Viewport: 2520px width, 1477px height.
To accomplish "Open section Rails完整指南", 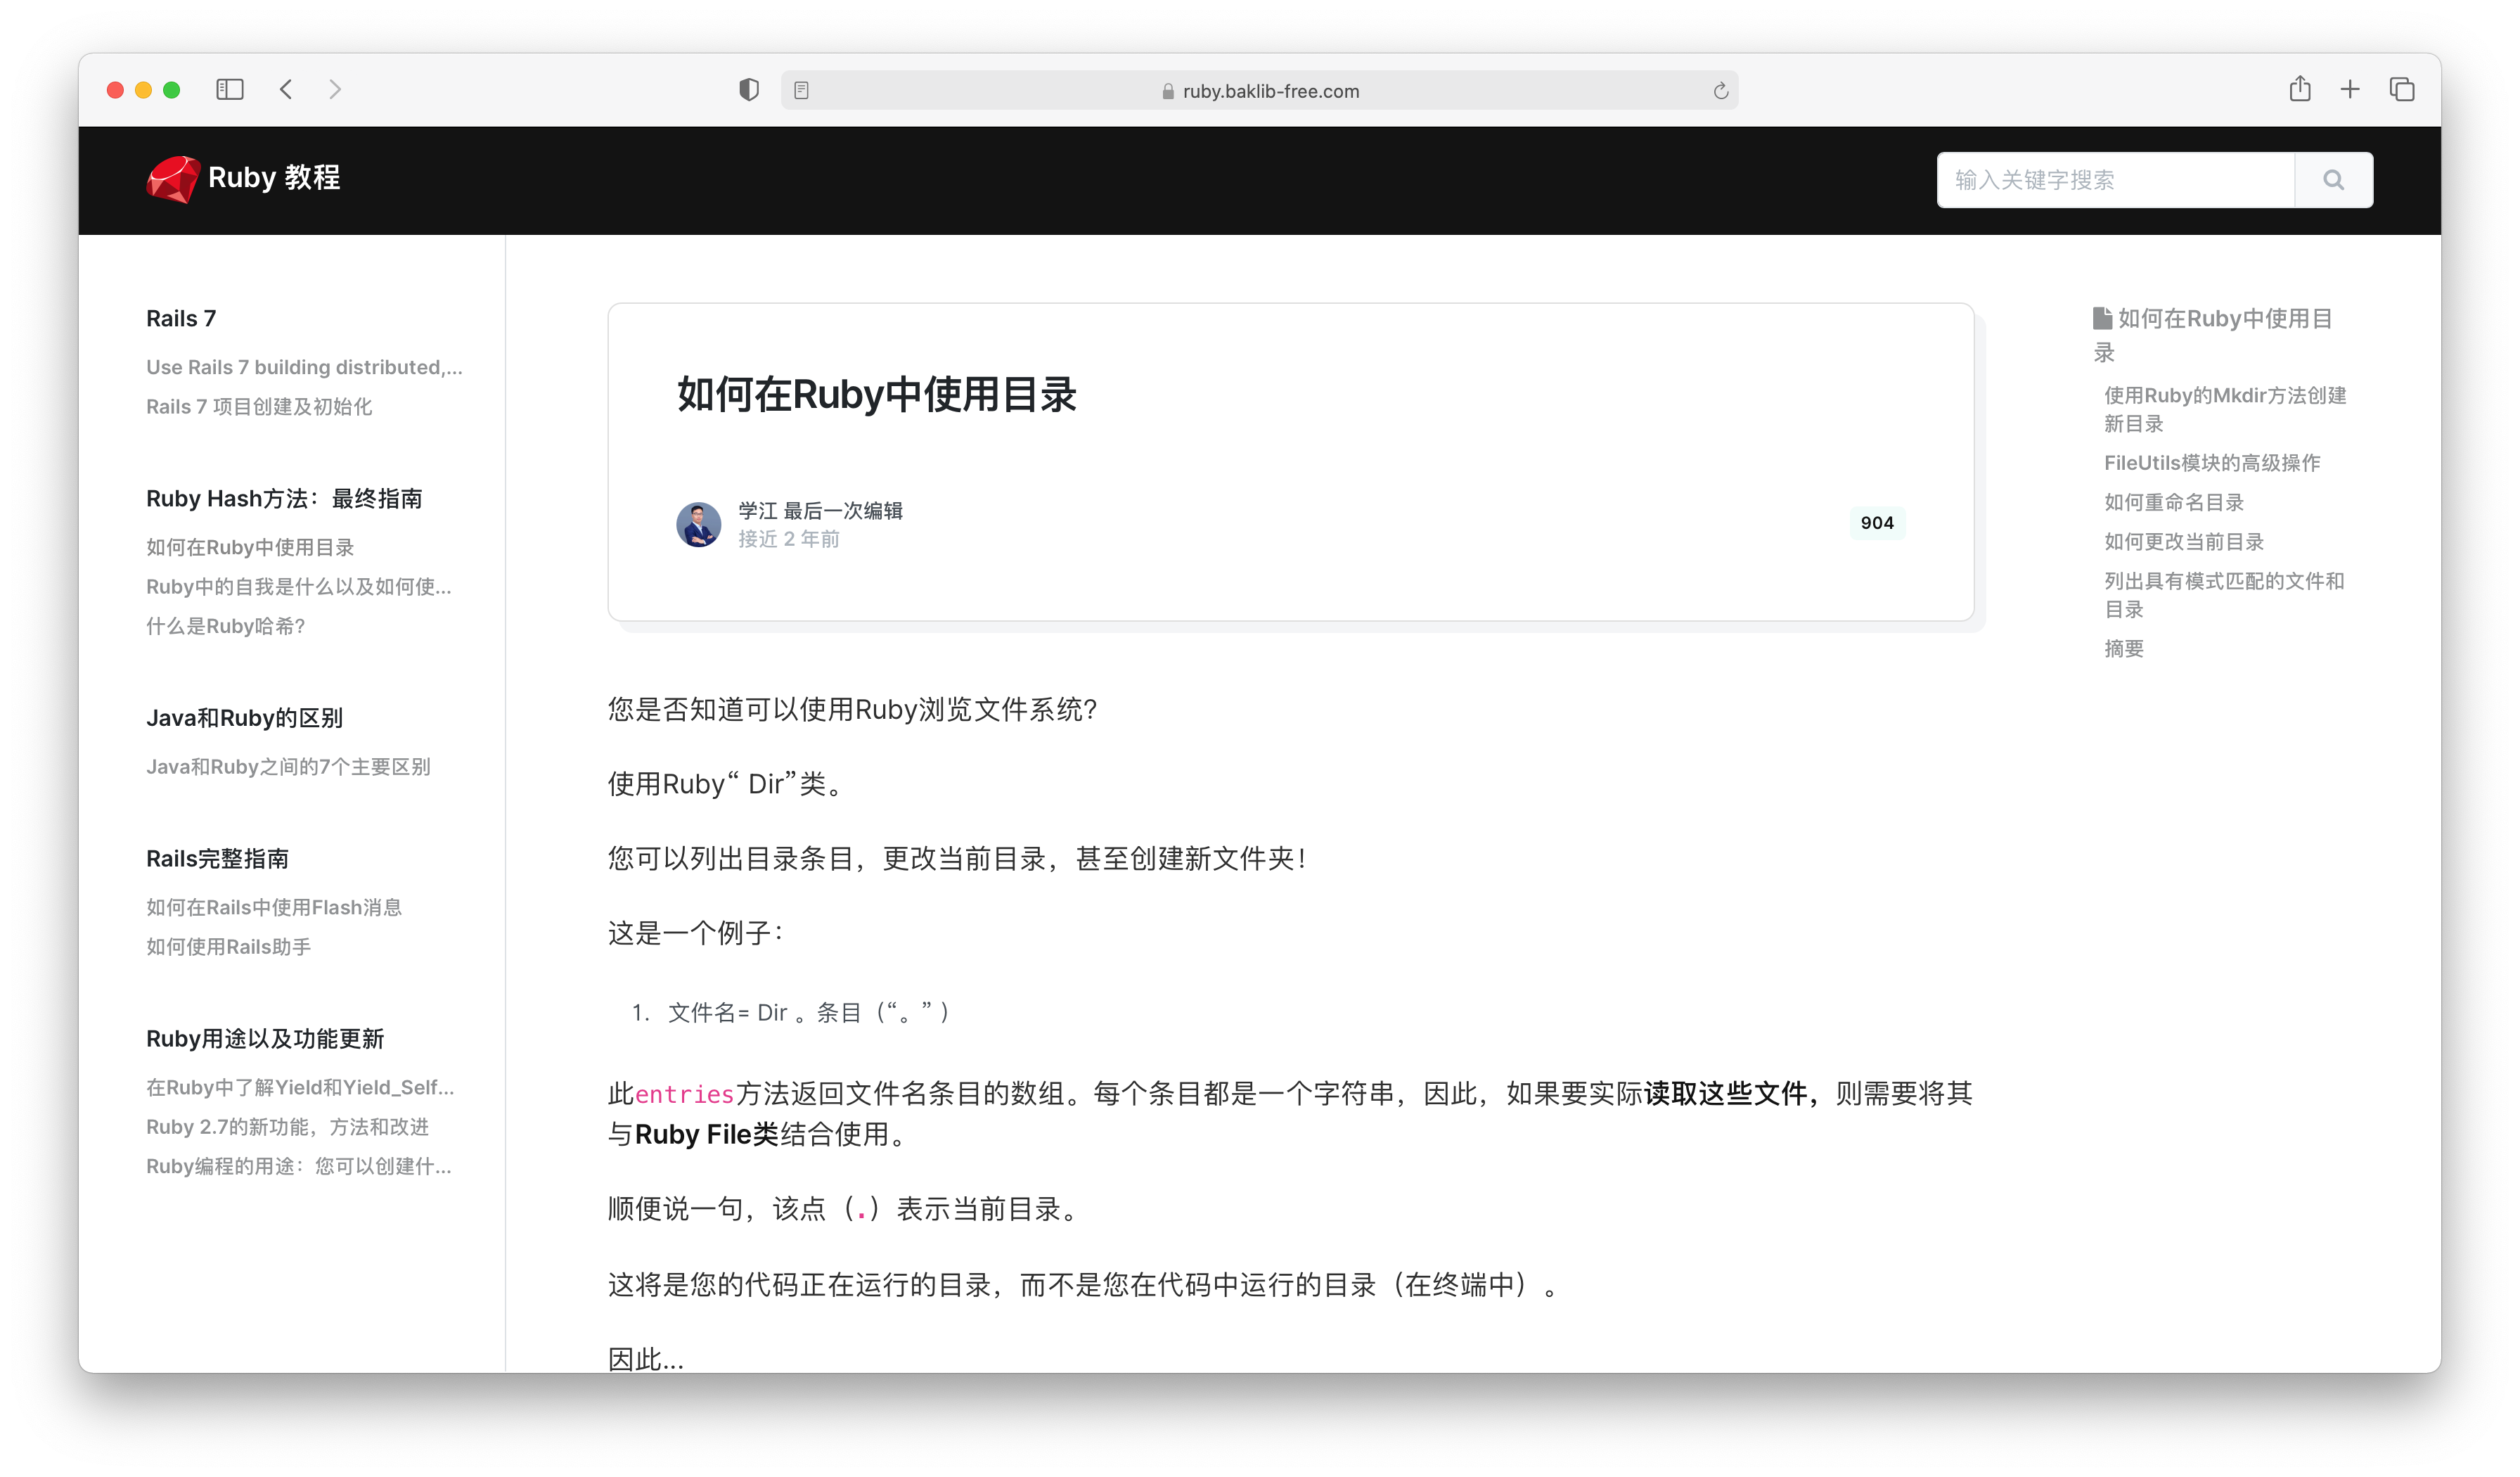I will pos(217,858).
